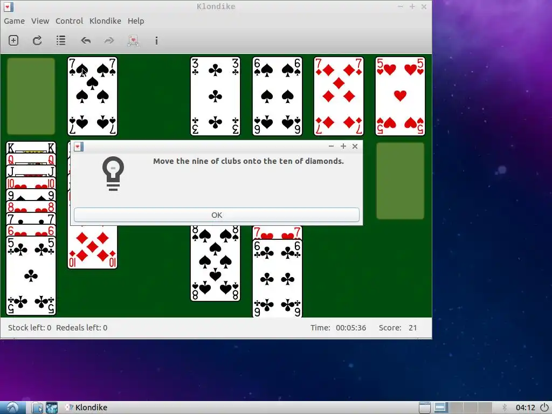
Task: Click the Bluetooth tray icon
Action: click(505, 408)
